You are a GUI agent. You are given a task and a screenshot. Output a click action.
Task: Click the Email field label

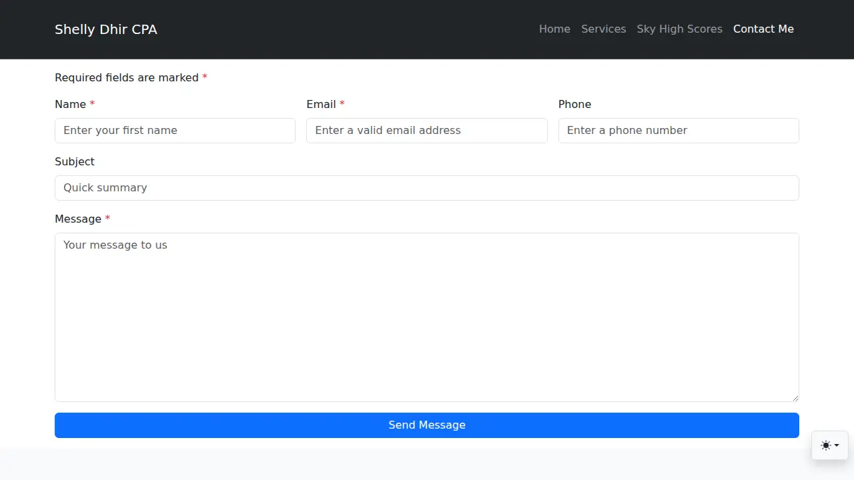coord(326,105)
